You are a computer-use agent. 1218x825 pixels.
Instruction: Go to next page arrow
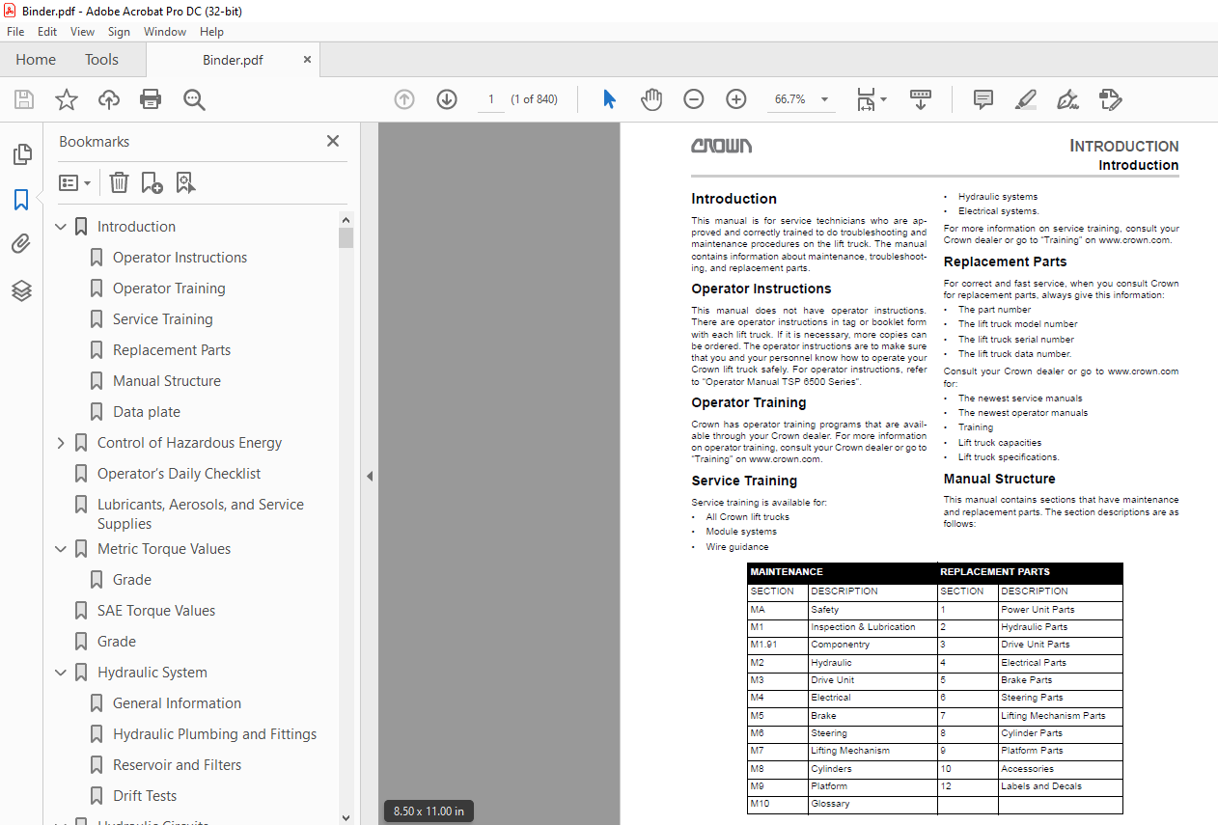click(446, 99)
